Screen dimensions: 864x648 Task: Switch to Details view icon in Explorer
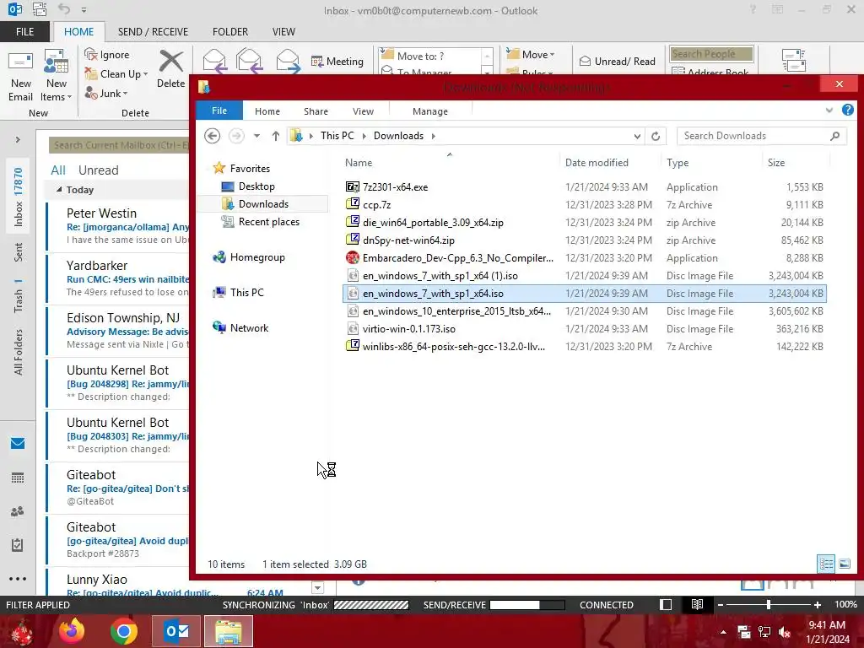point(826,564)
